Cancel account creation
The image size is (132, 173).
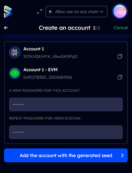click(x=121, y=28)
